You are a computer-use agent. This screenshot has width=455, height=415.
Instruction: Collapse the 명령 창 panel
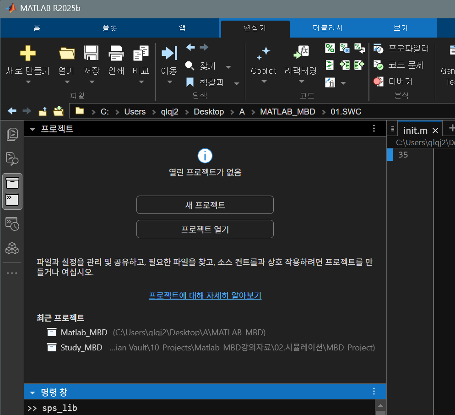(32, 393)
